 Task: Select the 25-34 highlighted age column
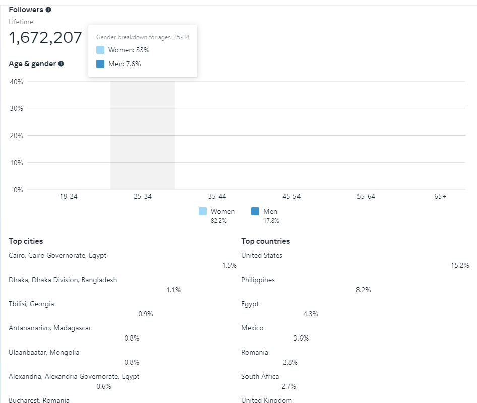(143, 135)
